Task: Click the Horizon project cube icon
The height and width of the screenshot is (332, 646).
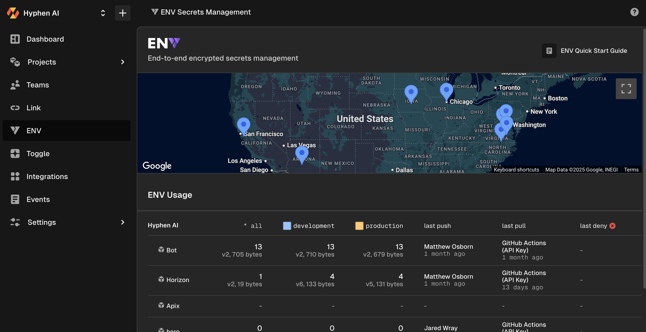Action: click(x=161, y=279)
